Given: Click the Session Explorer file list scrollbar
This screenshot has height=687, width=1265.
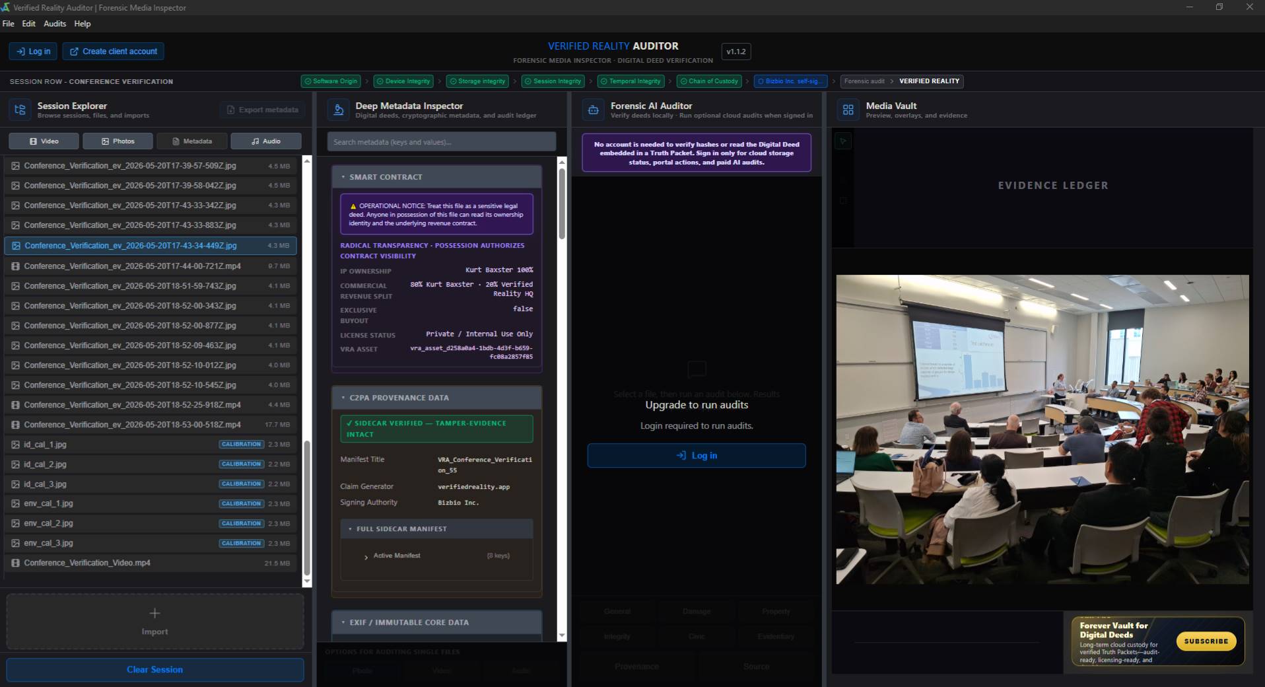Looking at the screenshot, I should pyautogui.click(x=306, y=507).
